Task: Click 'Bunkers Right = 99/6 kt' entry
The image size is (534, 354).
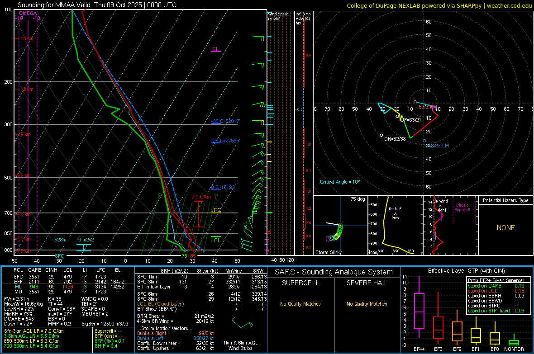Action: 176,333
